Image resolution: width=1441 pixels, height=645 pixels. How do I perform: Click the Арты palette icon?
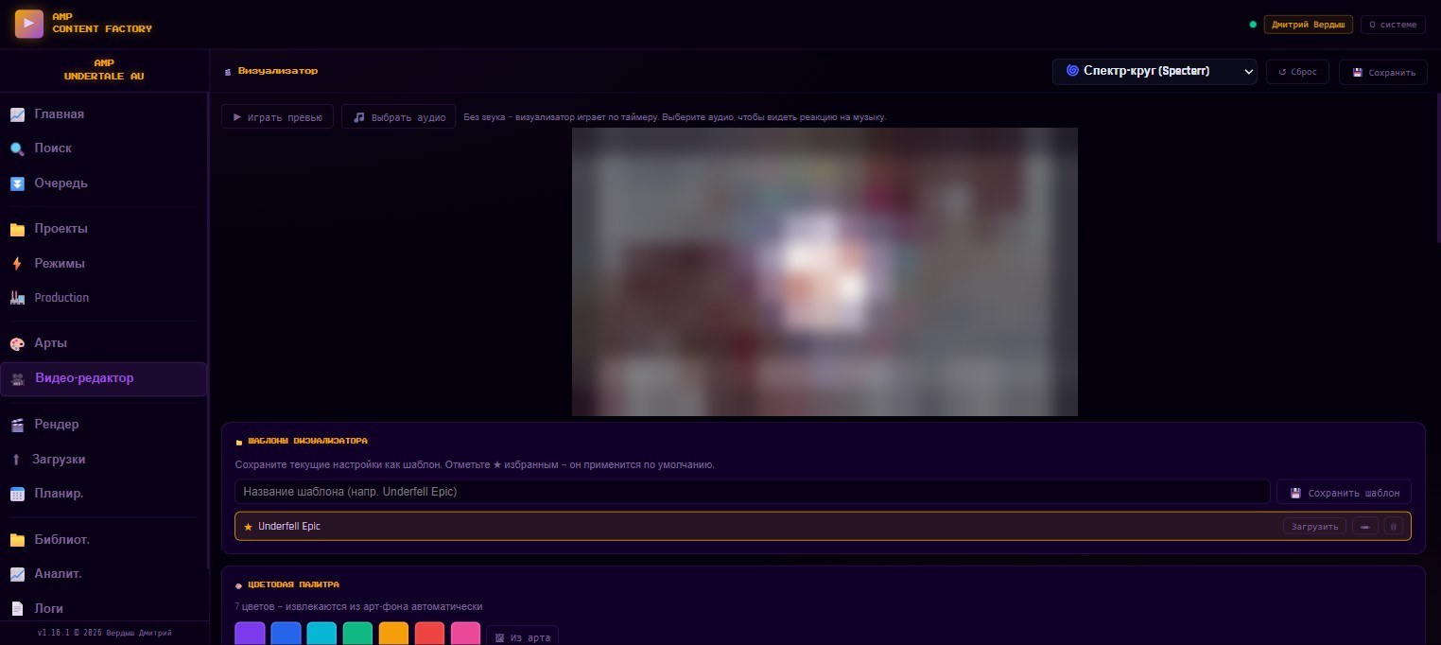(x=17, y=343)
